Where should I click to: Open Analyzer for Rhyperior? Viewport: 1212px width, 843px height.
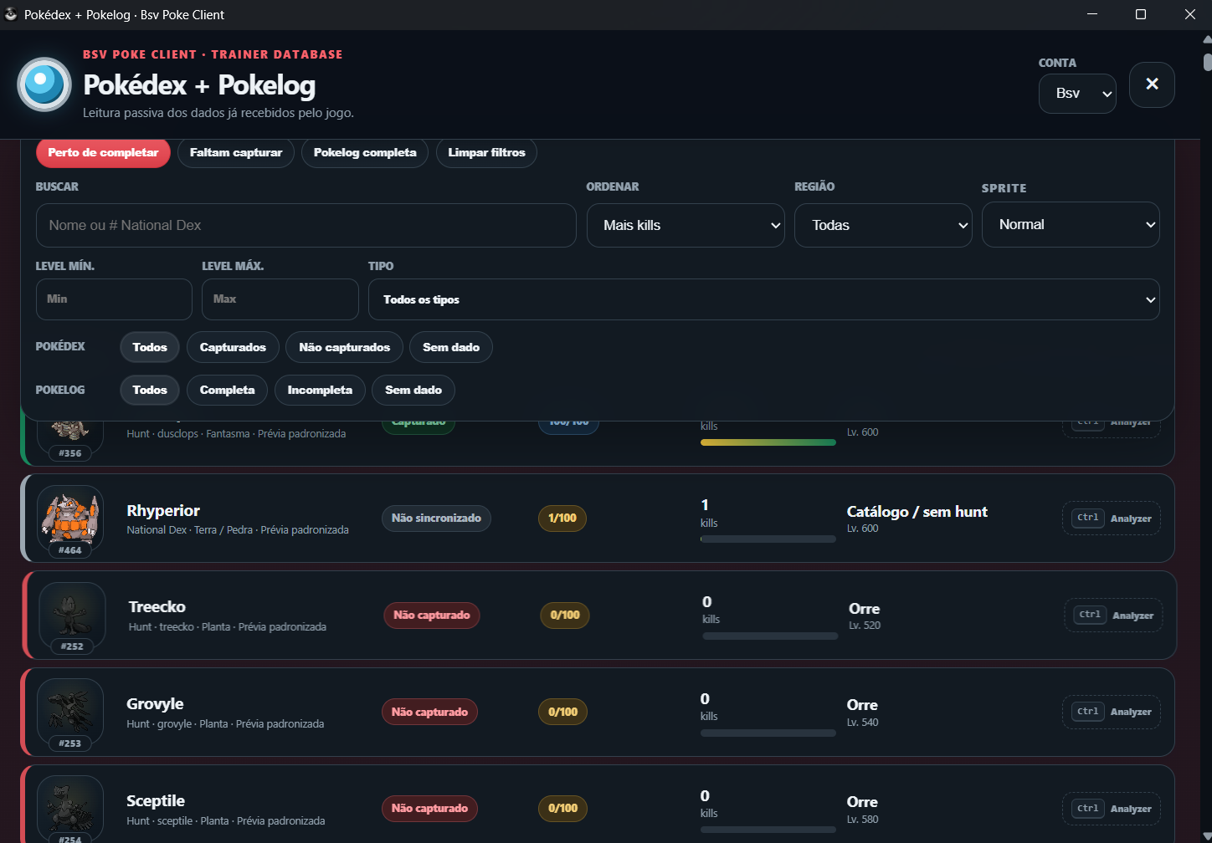click(x=1112, y=519)
